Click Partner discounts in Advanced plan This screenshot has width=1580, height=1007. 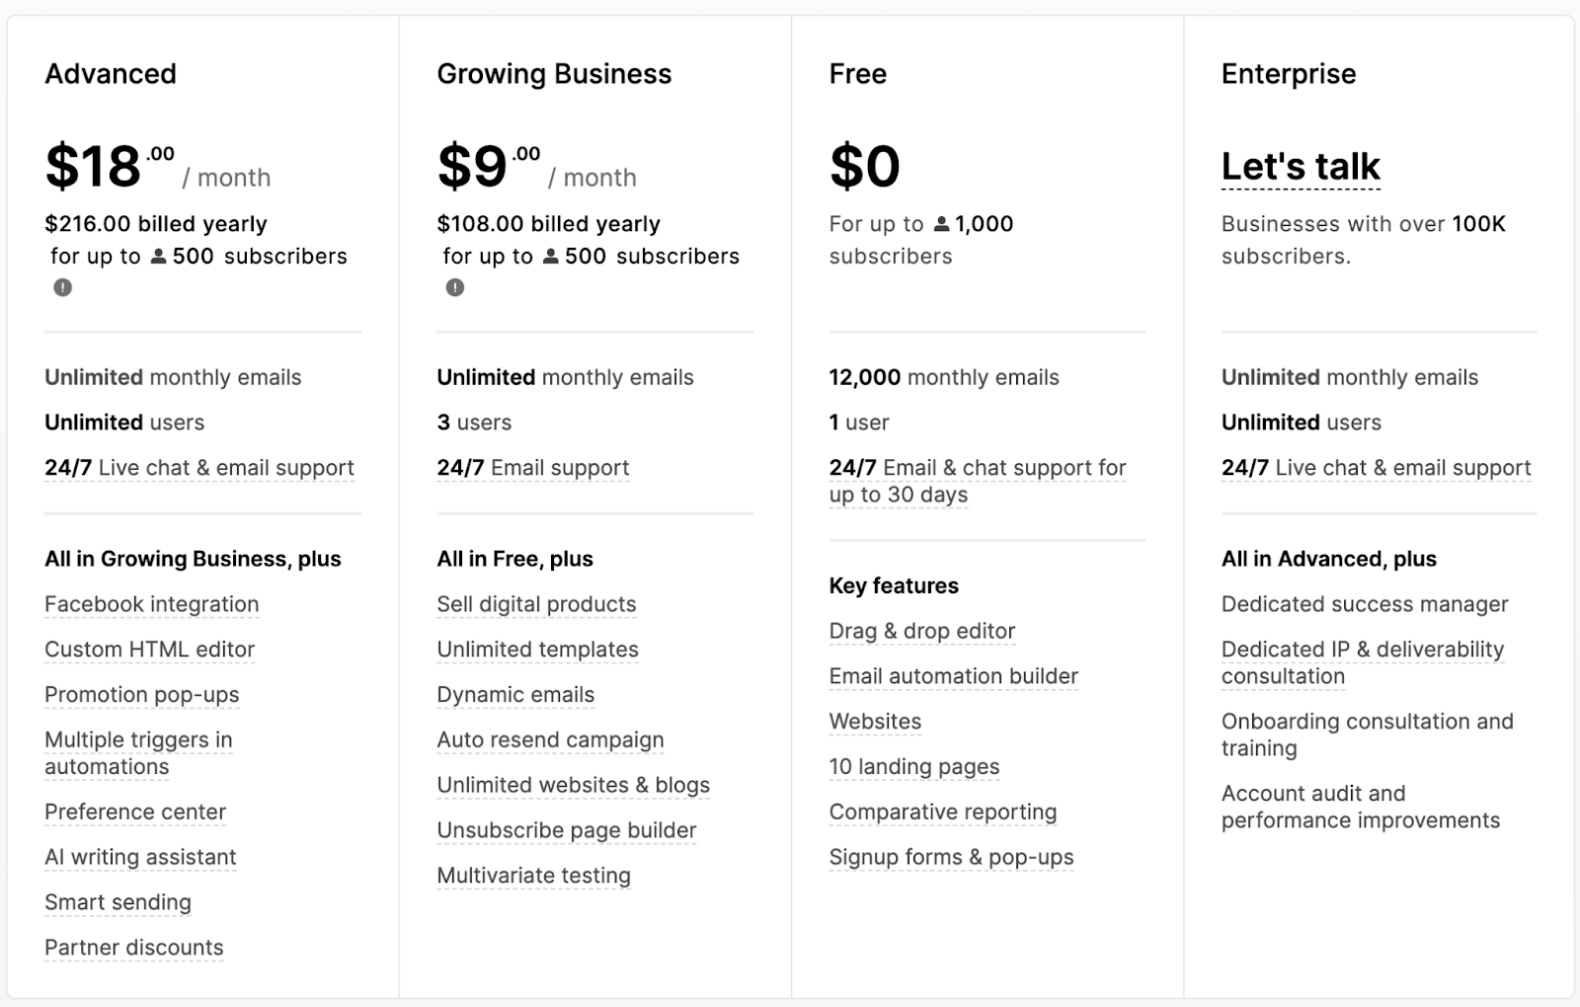[133, 948]
